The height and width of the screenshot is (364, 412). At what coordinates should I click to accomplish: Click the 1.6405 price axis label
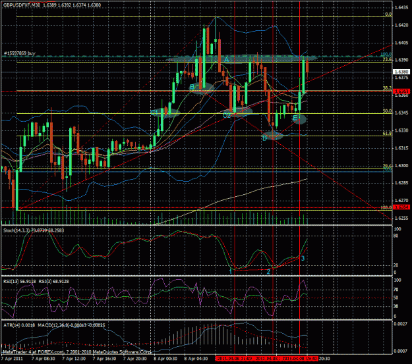tap(401, 43)
